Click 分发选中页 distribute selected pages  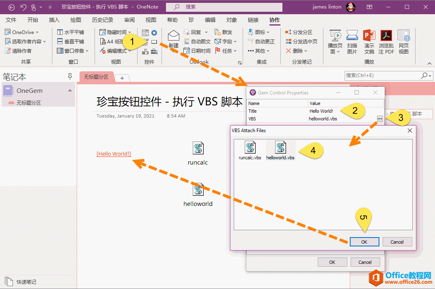(x=301, y=42)
